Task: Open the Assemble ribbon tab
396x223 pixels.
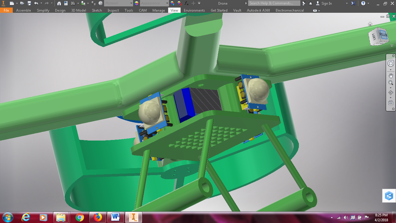Action: coord(23,10)
